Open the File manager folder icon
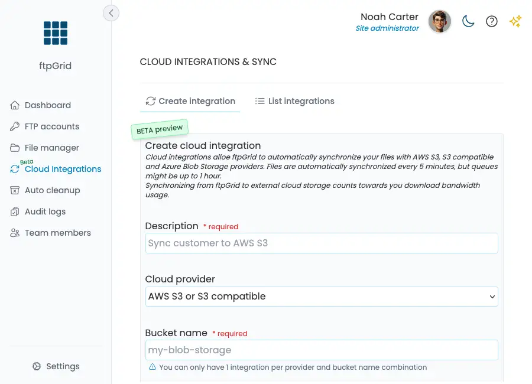 (x=14, y=148)
